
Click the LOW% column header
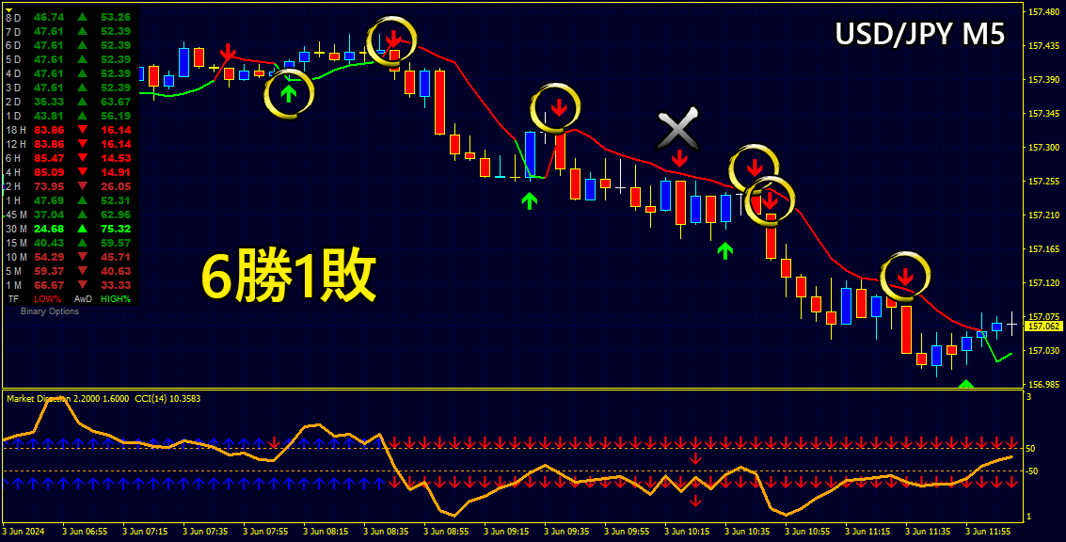point(48,298)
